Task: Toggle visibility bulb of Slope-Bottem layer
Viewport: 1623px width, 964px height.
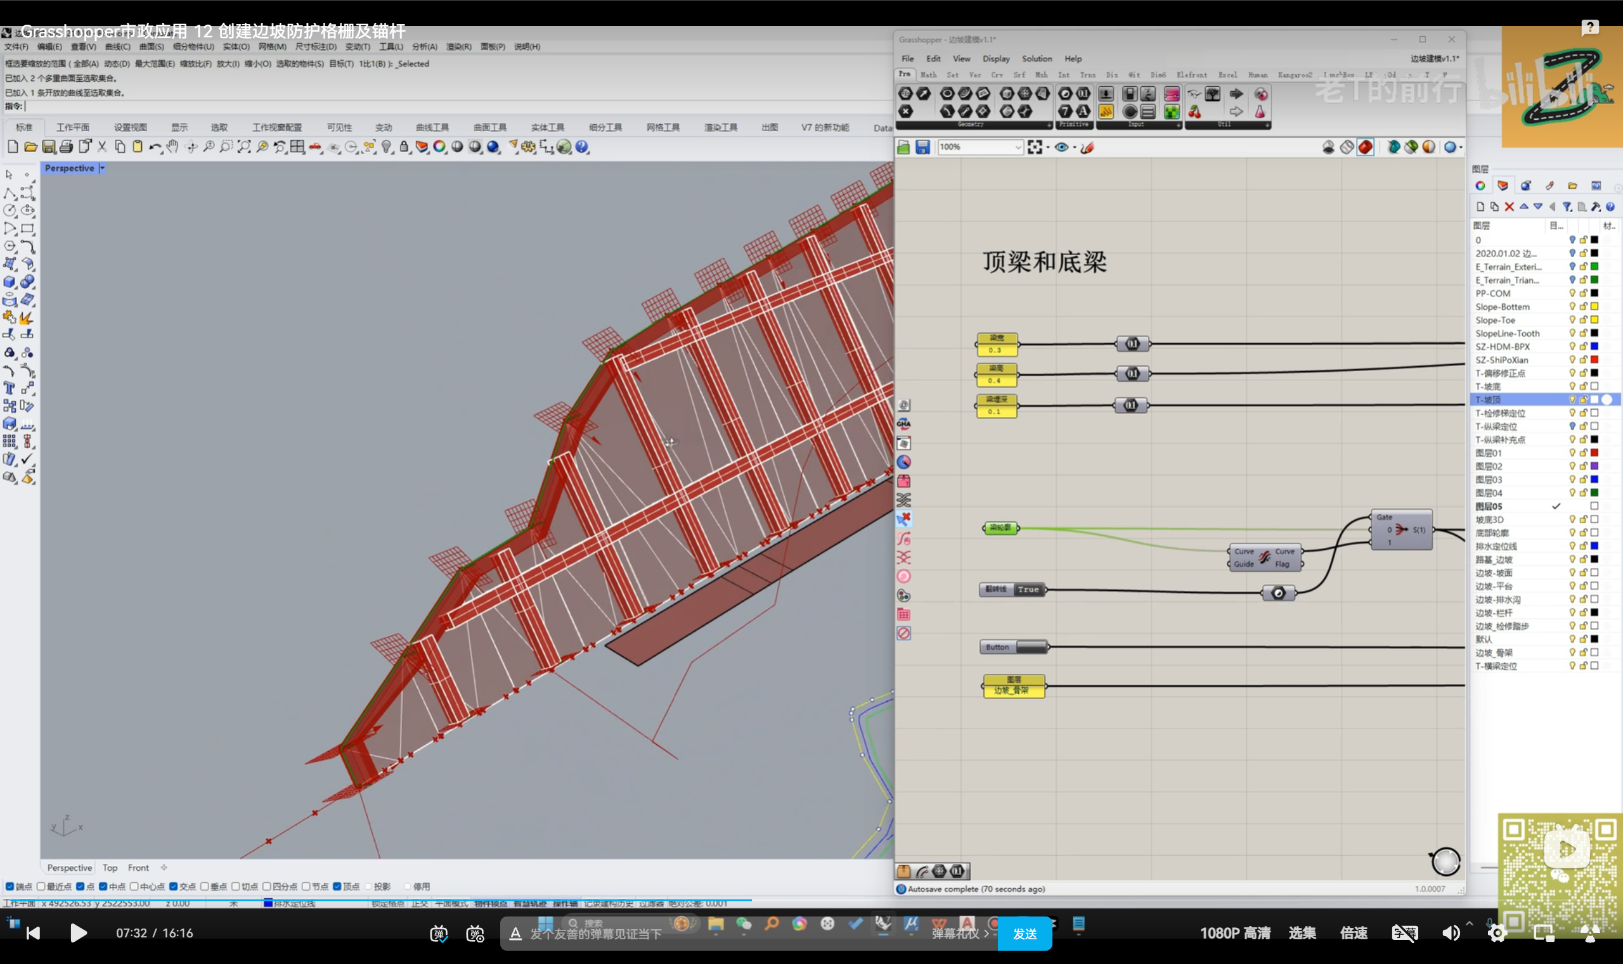Action: (x=1572, y=307)
